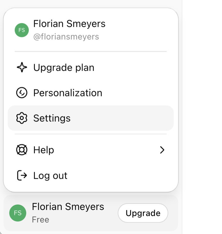Click the Free plan label
The height and width of the screenshot is (234, 222).
pyautogui.click(x=40, y=220)
